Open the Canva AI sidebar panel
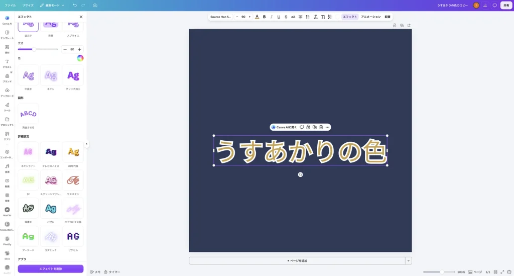Screen dimensions: 514x276 tap(7, 20)
